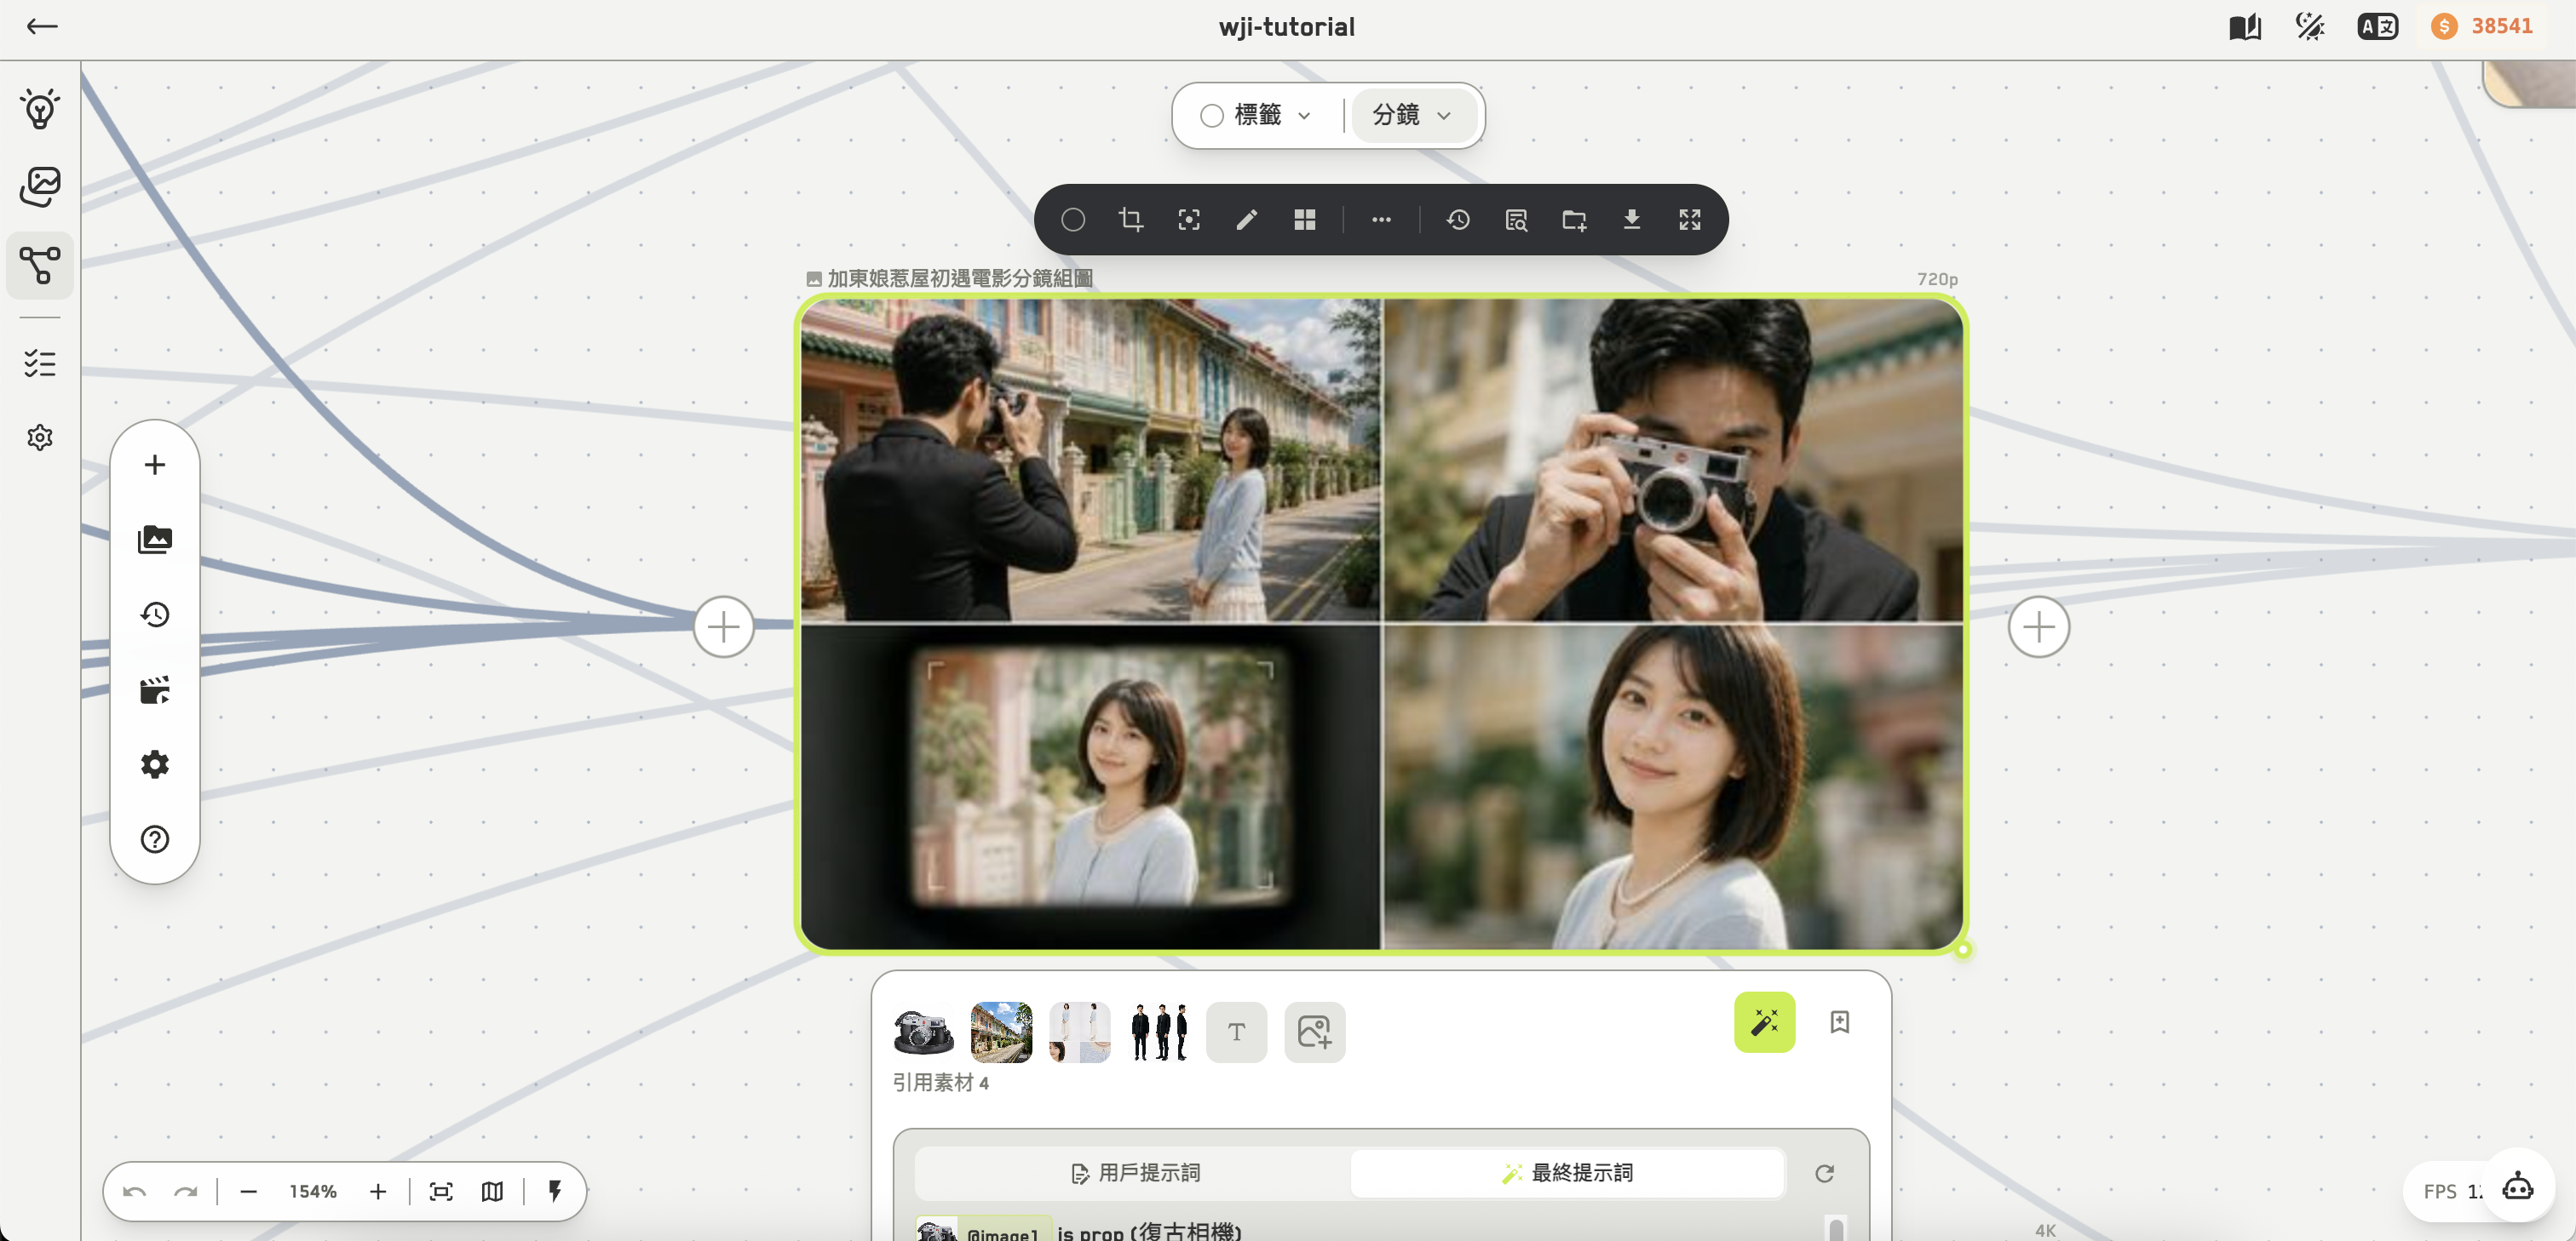Open history in floating panel
The width and height of the screenshot is (2576, 1241).
point(155,615)
